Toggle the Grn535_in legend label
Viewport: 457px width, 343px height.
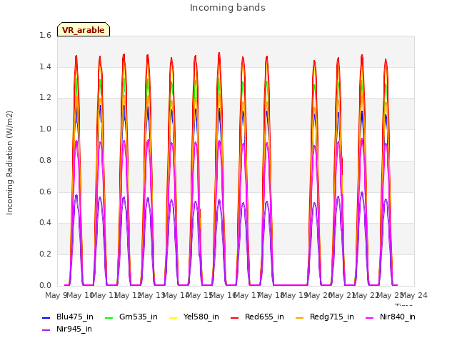click(x=139, y=317)
